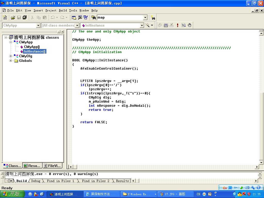Viewport: 264px width, 198px height.
Task: Switch to the Results output tab
Action: pos(122,181)
